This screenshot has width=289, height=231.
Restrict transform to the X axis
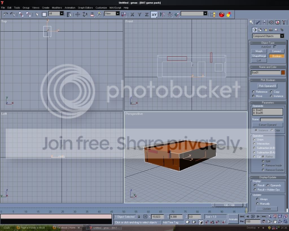(132, 14)
